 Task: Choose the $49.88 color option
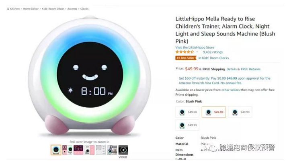click(x=187, y=112)
